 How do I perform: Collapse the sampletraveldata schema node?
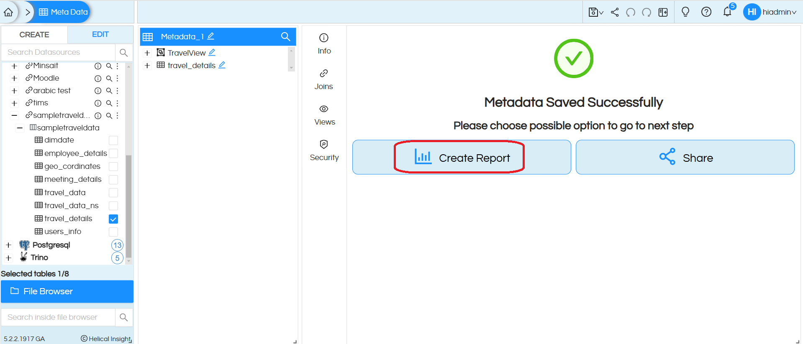point(20,128)
